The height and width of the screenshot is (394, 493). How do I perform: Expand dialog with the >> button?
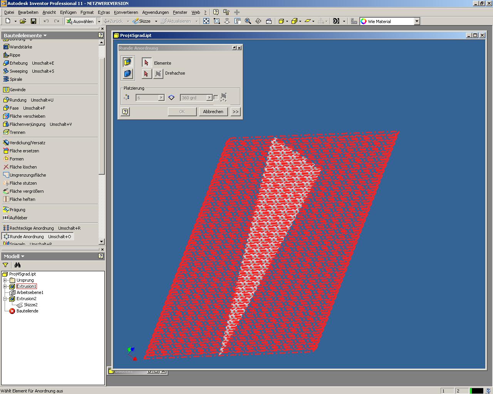235,112
